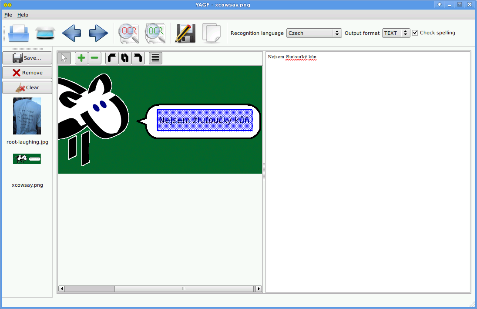Save recognized text with floppy pencil icon
This screenshot has height=309, width=477.
[x=185, y=33]
